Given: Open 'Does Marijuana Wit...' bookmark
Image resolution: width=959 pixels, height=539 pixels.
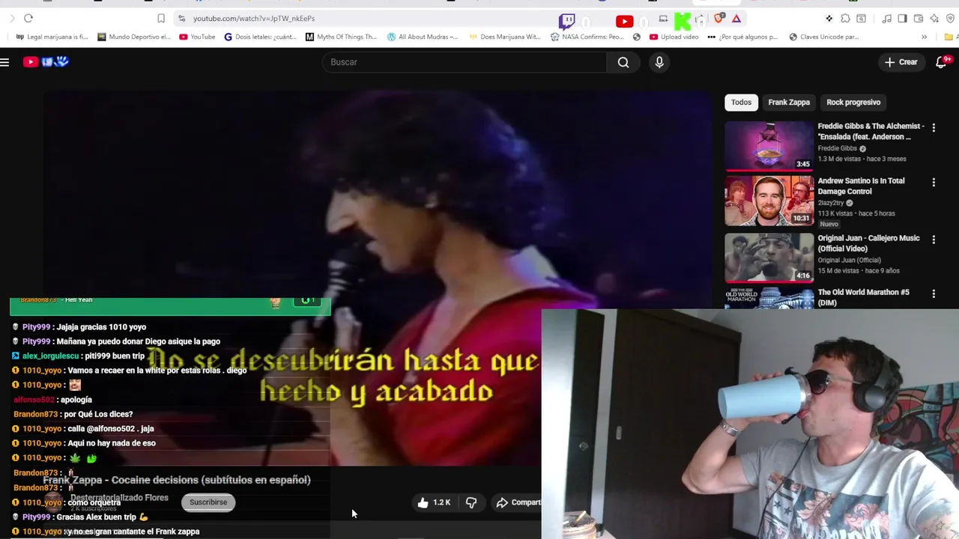Looking at the screenshot, I should point(504,37).
